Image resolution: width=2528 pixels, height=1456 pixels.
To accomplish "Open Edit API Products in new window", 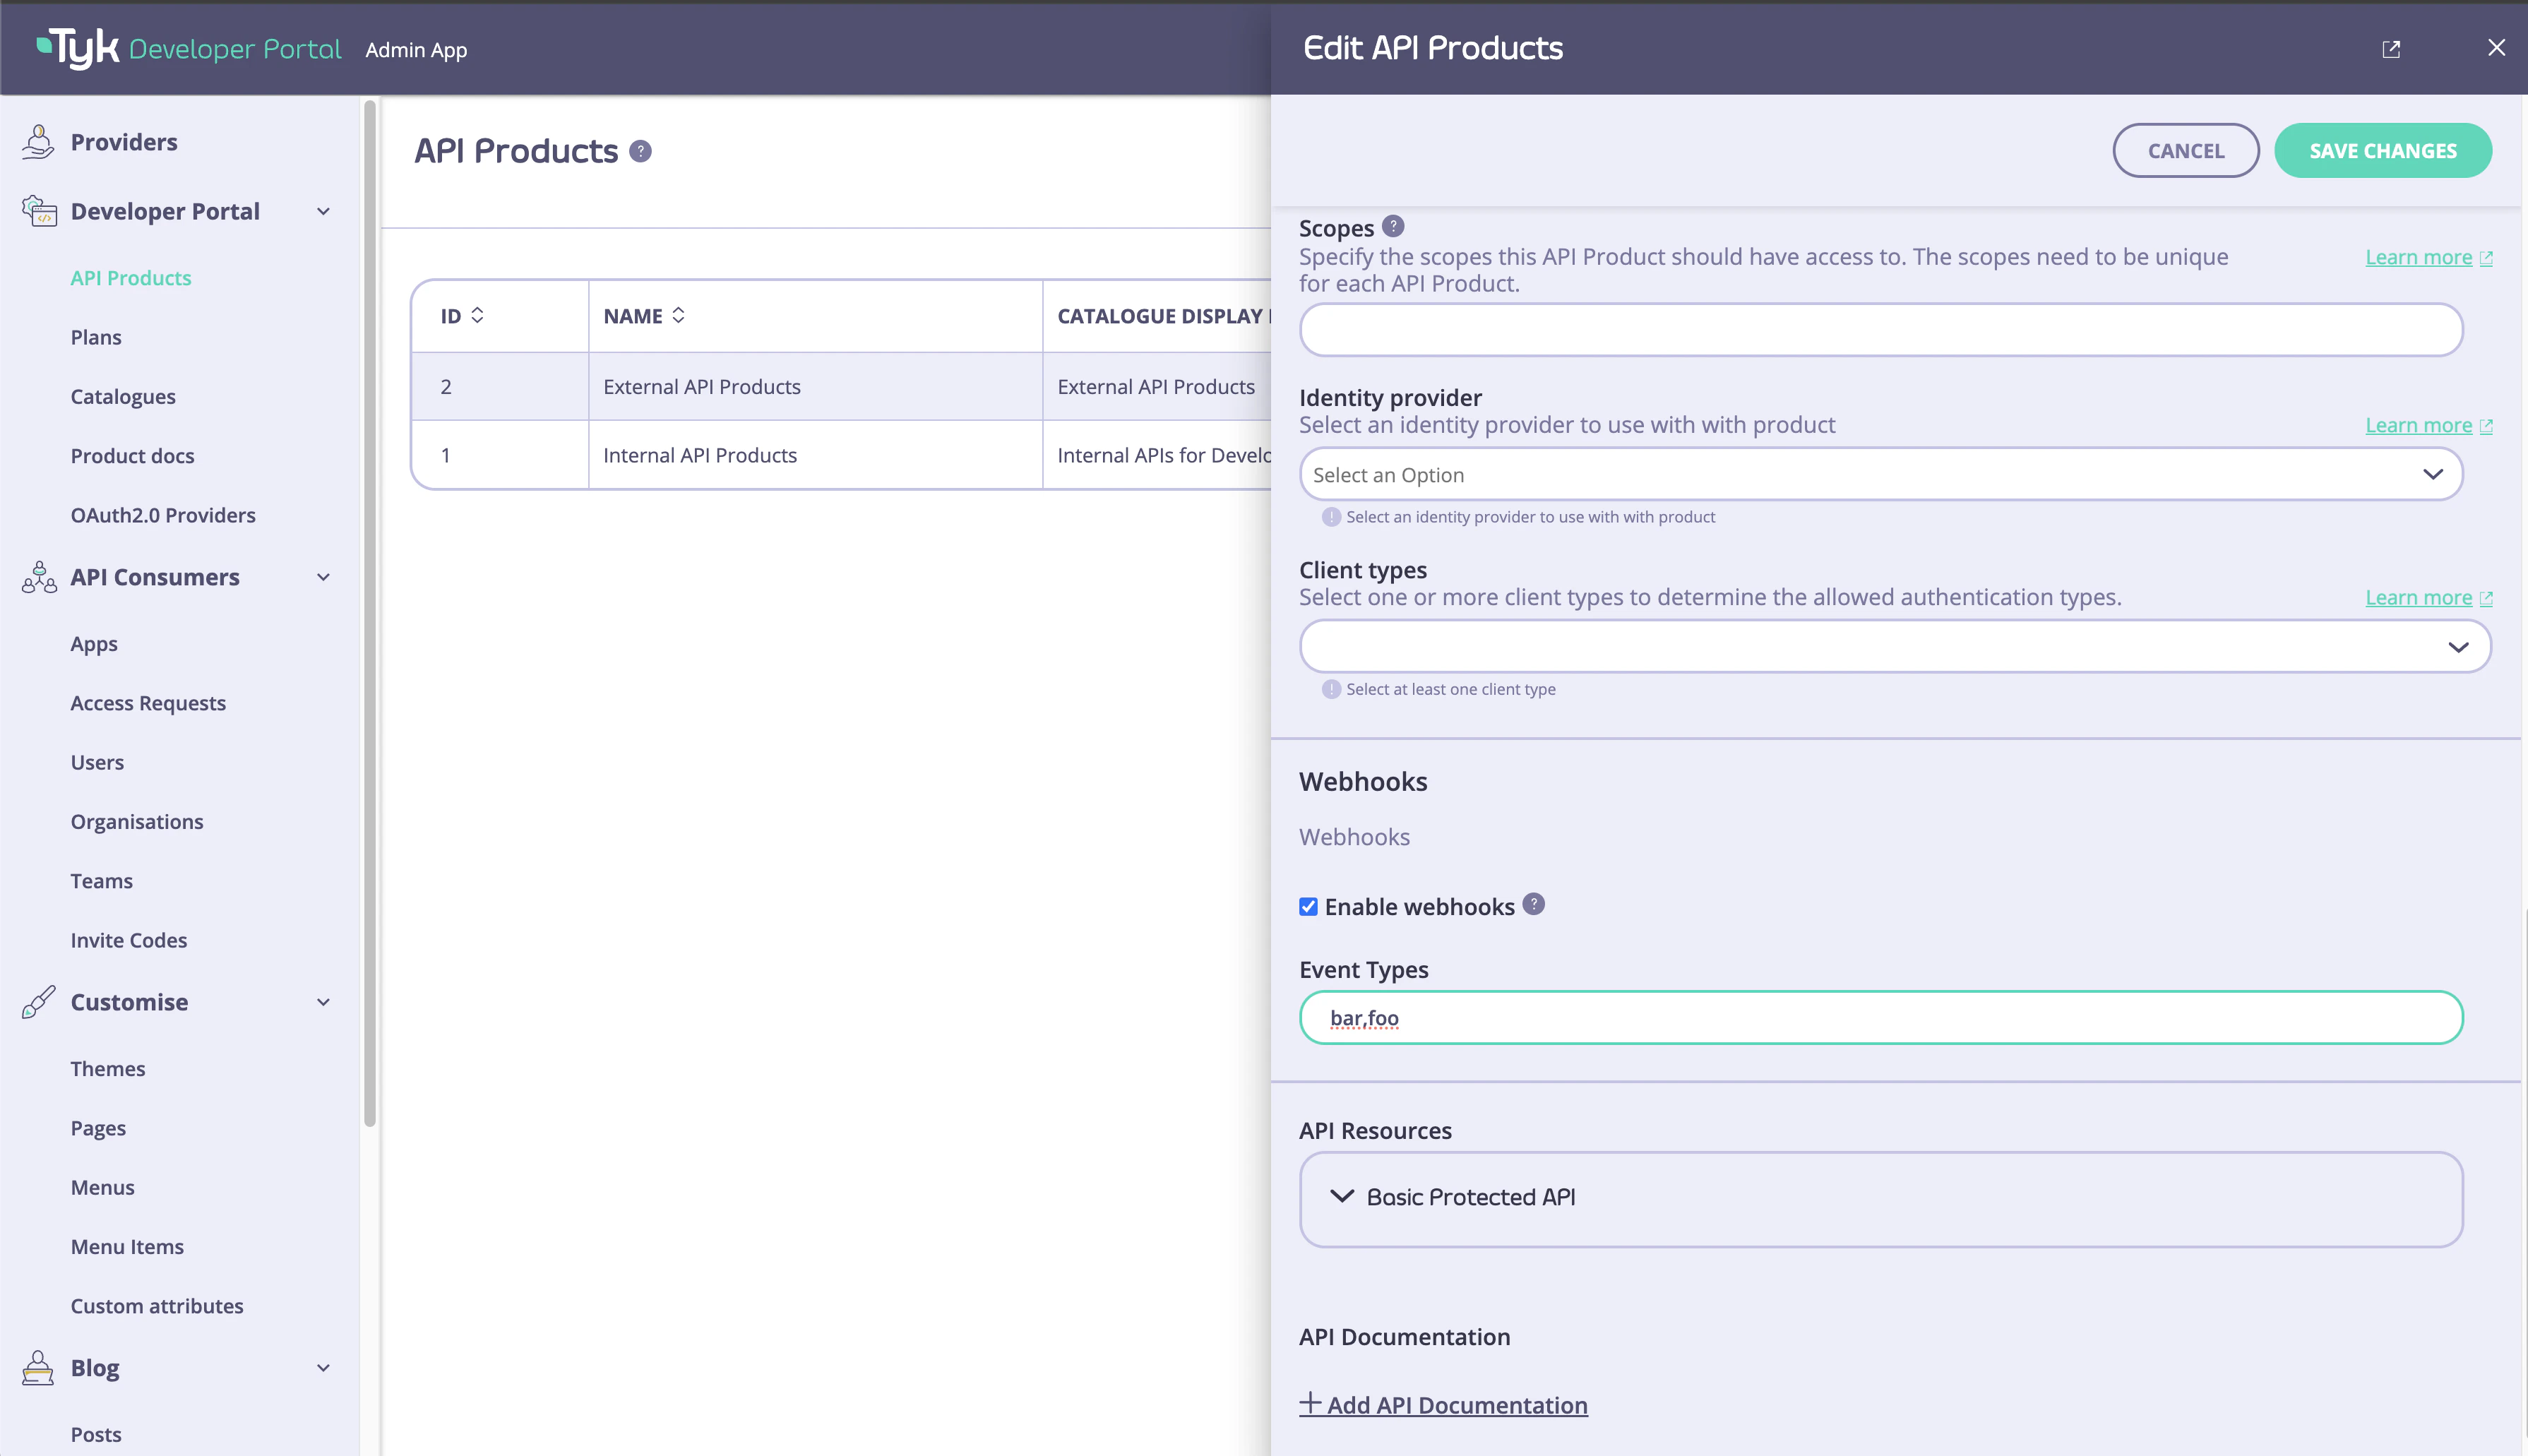I will [x=2392, y=48].
